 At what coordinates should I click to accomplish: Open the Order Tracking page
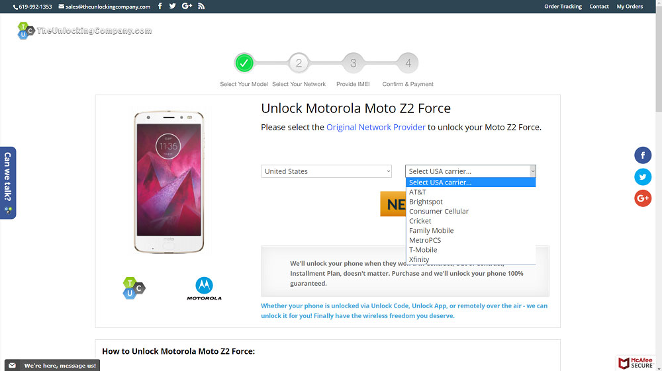[563, 7]
